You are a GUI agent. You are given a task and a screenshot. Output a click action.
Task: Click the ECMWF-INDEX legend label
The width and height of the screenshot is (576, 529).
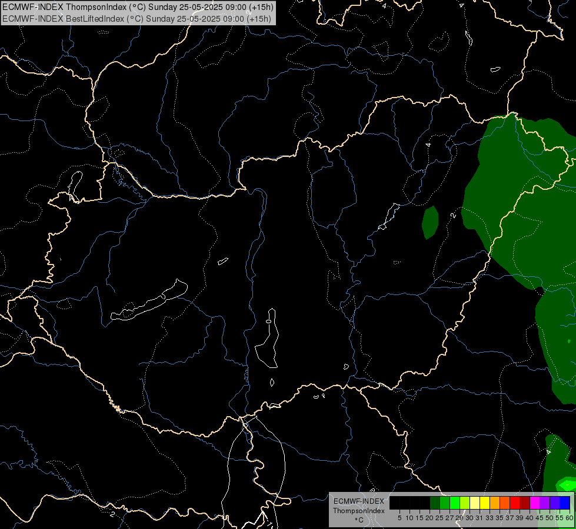tap(359, 501)
